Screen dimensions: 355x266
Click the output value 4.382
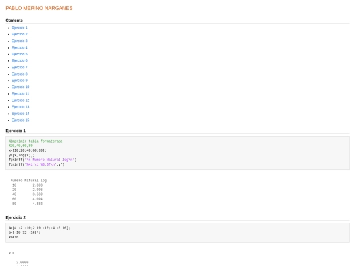click(x=37, y=204)
